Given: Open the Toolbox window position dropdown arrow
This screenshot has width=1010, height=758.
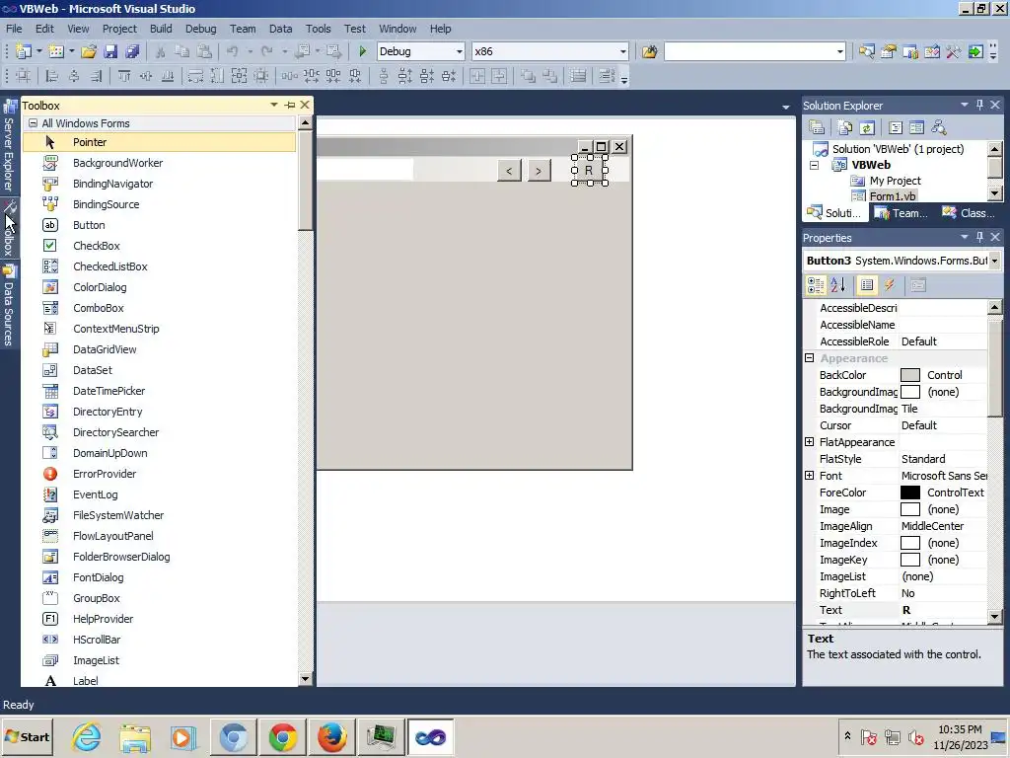Looking at the screenshot, I should point(274,105).
